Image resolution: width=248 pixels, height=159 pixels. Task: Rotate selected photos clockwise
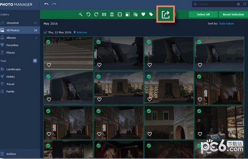click(x=96, y=14)
